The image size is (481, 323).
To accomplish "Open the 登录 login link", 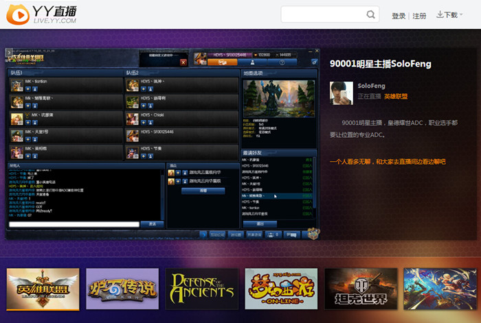I will (x=399, y=16).
